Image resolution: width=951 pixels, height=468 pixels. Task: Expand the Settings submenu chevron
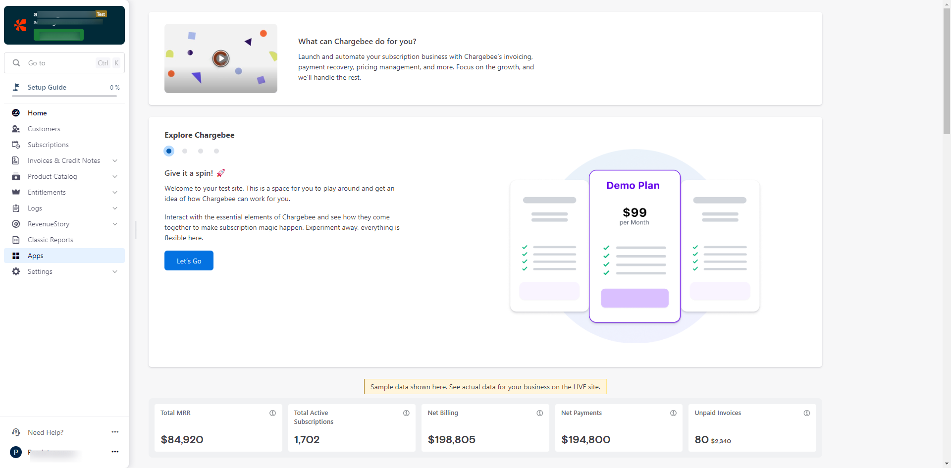115,271
